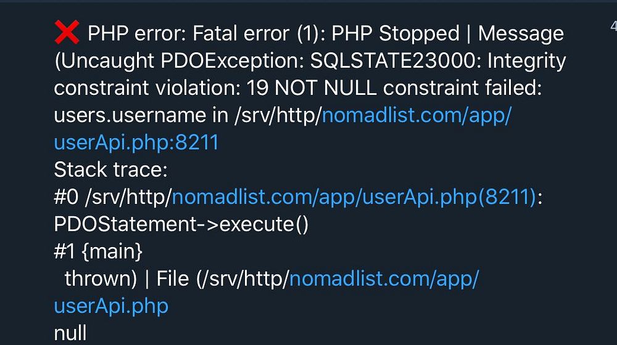Click the PDOStatement->execute() text
Image resolution: width=617 pixels, height=345 pixels.
click(x=181, y=224)
